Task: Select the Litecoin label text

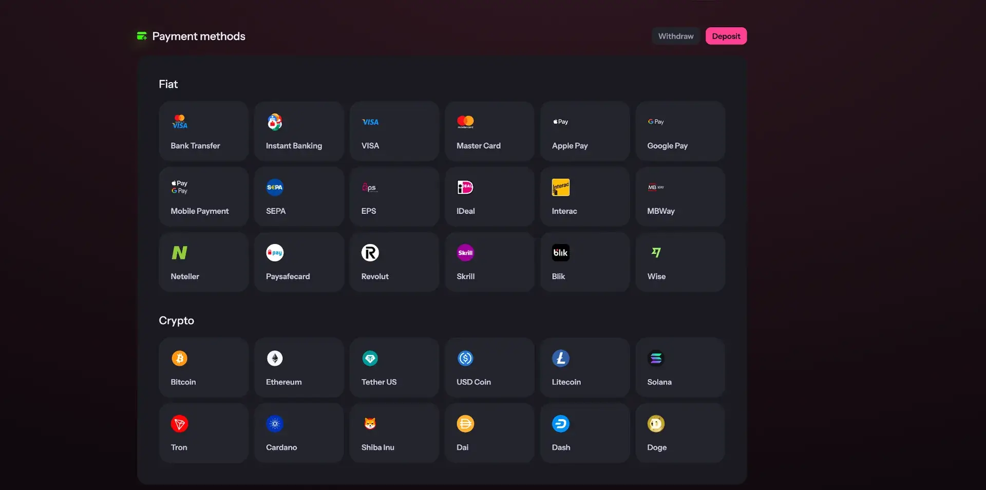Action: (x=566, y=382)
